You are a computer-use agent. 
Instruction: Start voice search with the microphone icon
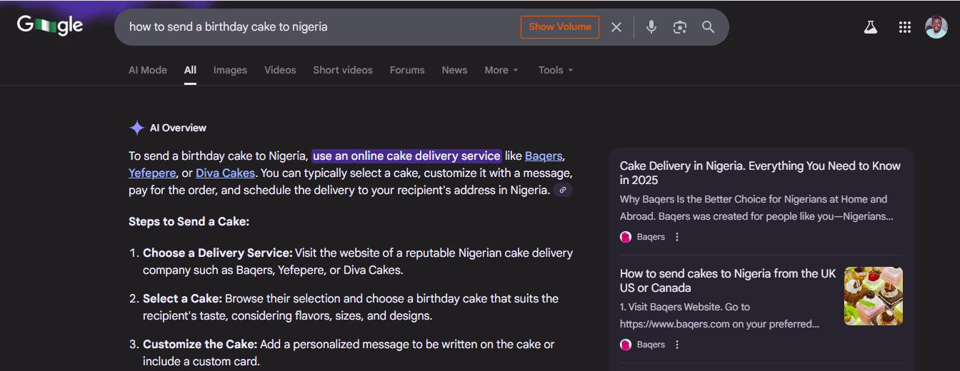tap(651, 27)
